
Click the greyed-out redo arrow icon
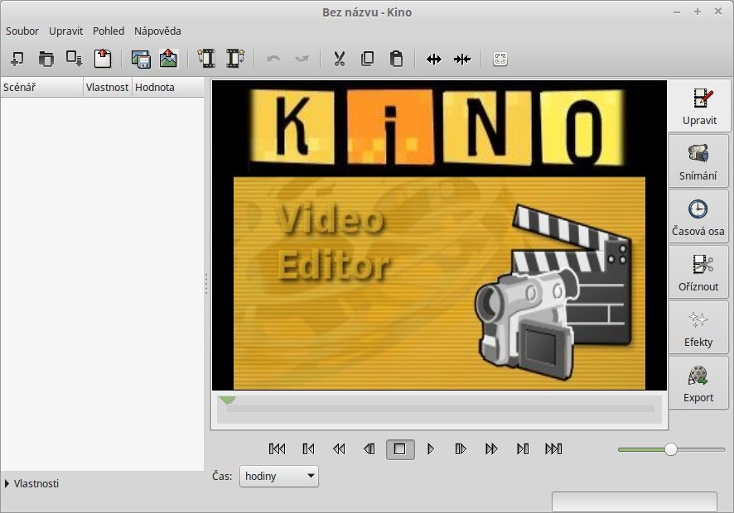point(302,59)
